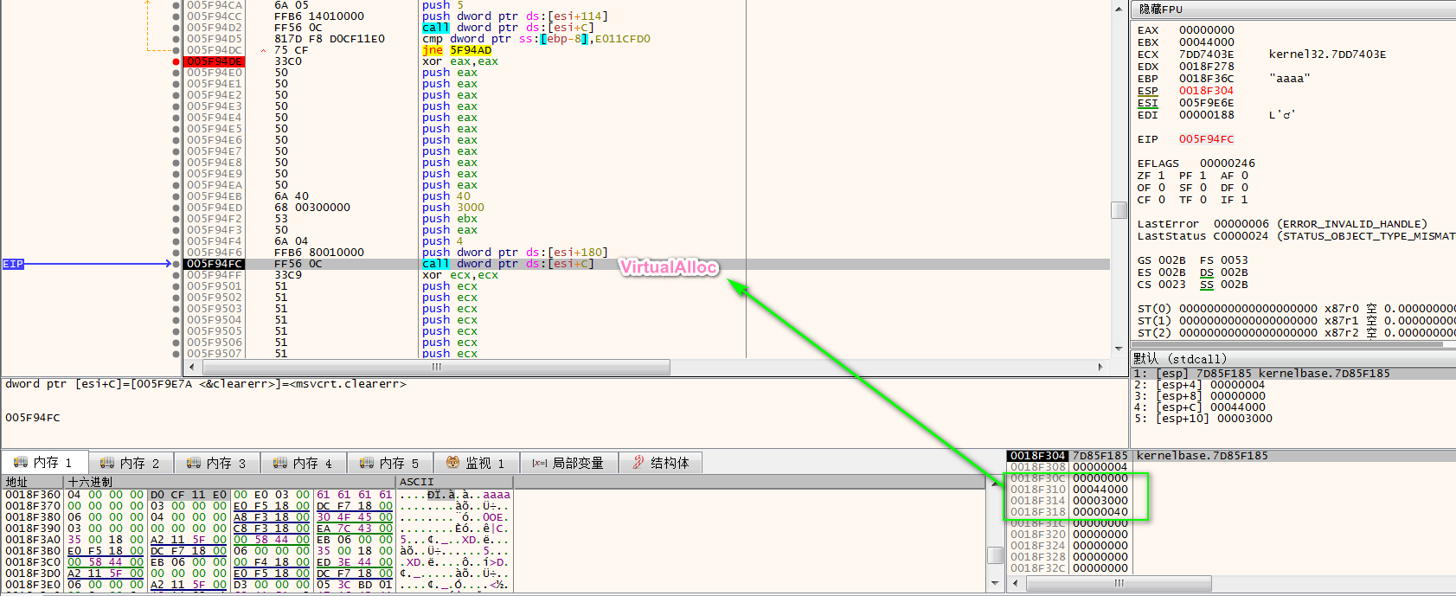Switch to the 内存 1 dump tab

[44, 463]
